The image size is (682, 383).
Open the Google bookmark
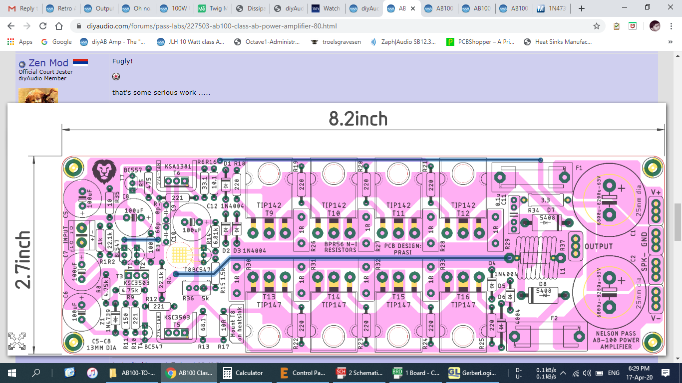point(56,42)
